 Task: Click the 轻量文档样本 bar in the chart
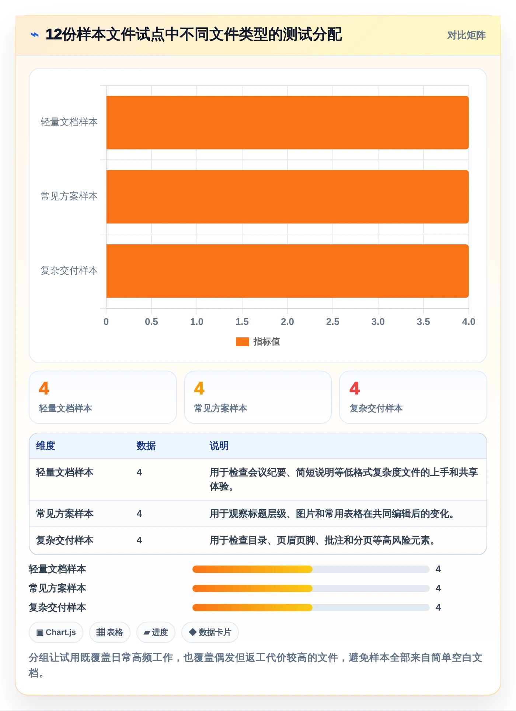[287, 123]
